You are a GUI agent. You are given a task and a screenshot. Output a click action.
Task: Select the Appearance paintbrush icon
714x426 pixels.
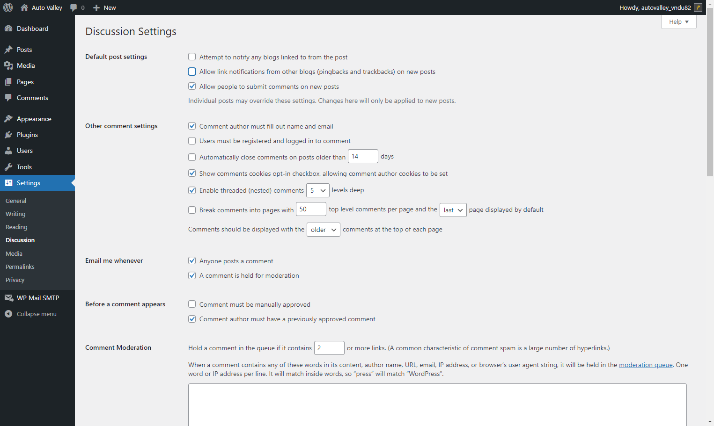[x=8, y=119]
